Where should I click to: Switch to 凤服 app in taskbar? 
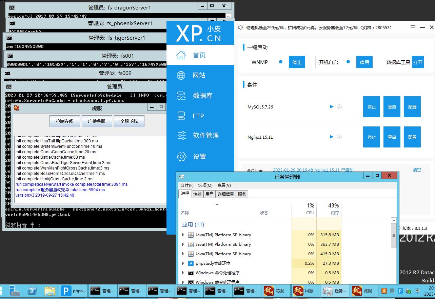coord(305,291)
